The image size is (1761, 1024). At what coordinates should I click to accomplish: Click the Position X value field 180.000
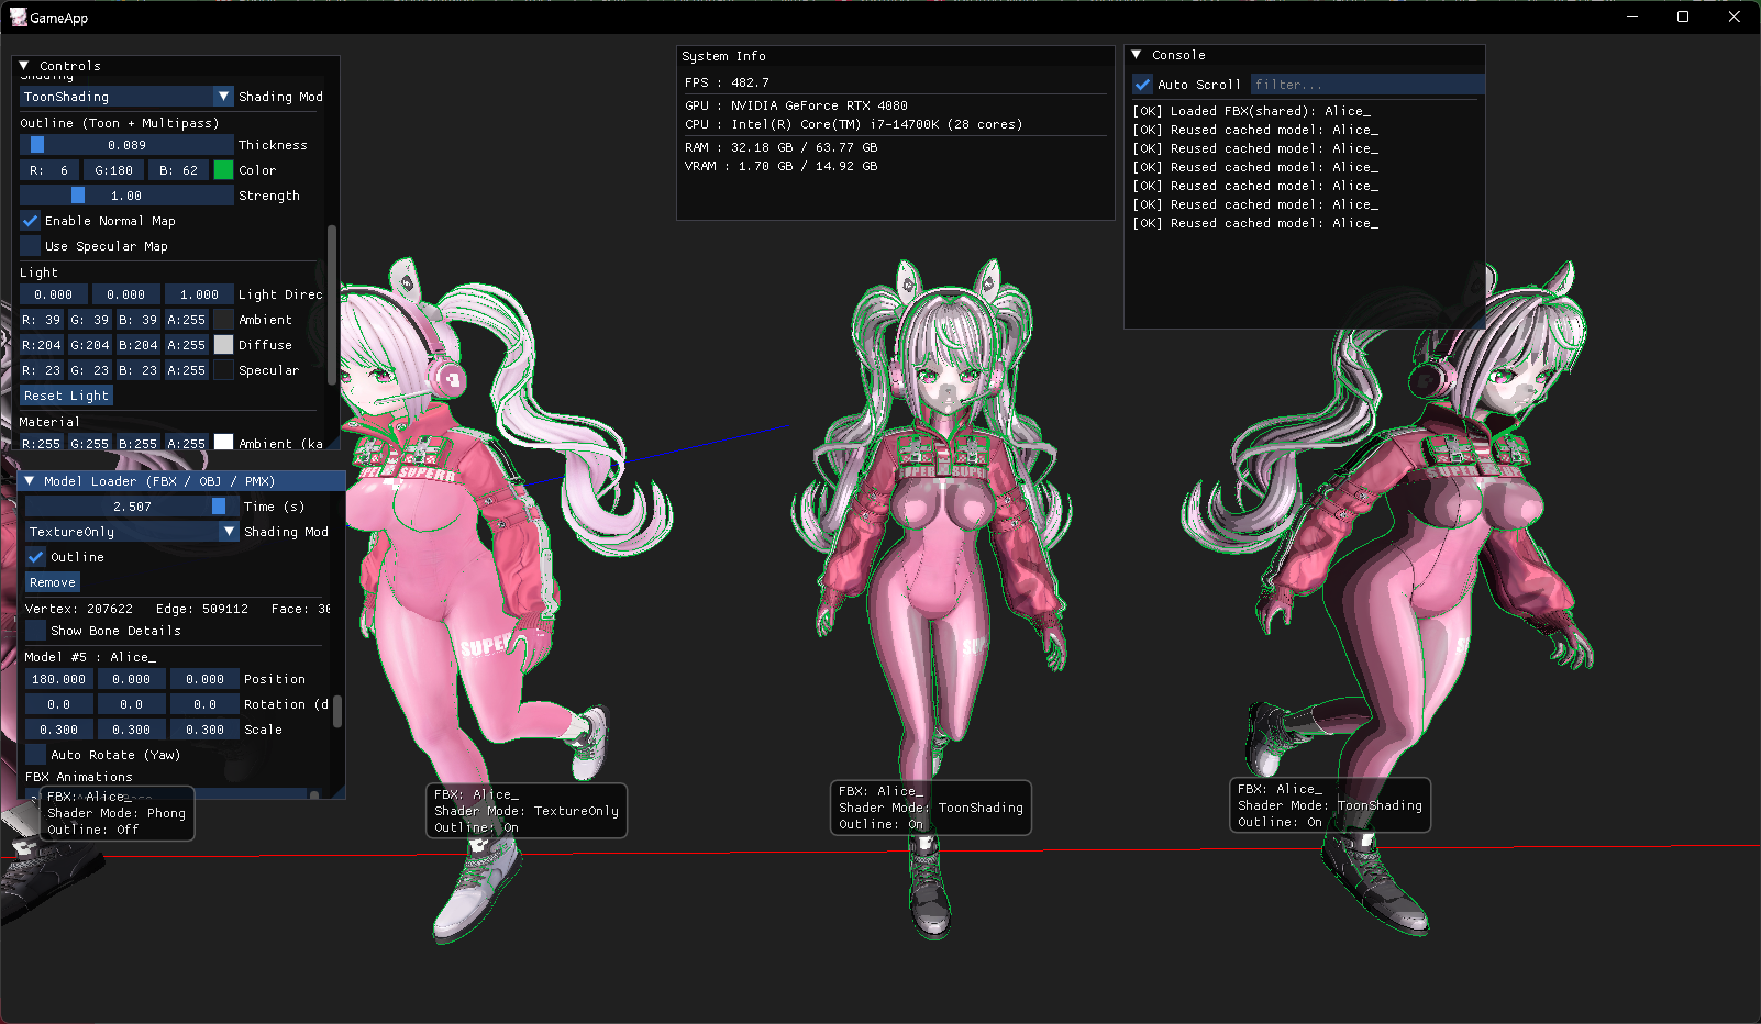click(59, 679)
